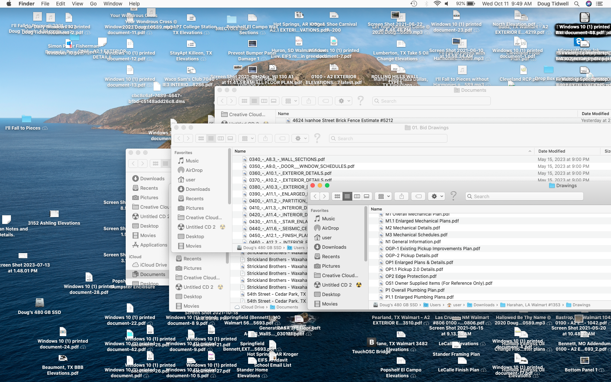Select 0350_-_A9.0_-_DOOR__WINDOW_SCHEDULES.pdf
This screenshot has width=611, height=382.
302,166
